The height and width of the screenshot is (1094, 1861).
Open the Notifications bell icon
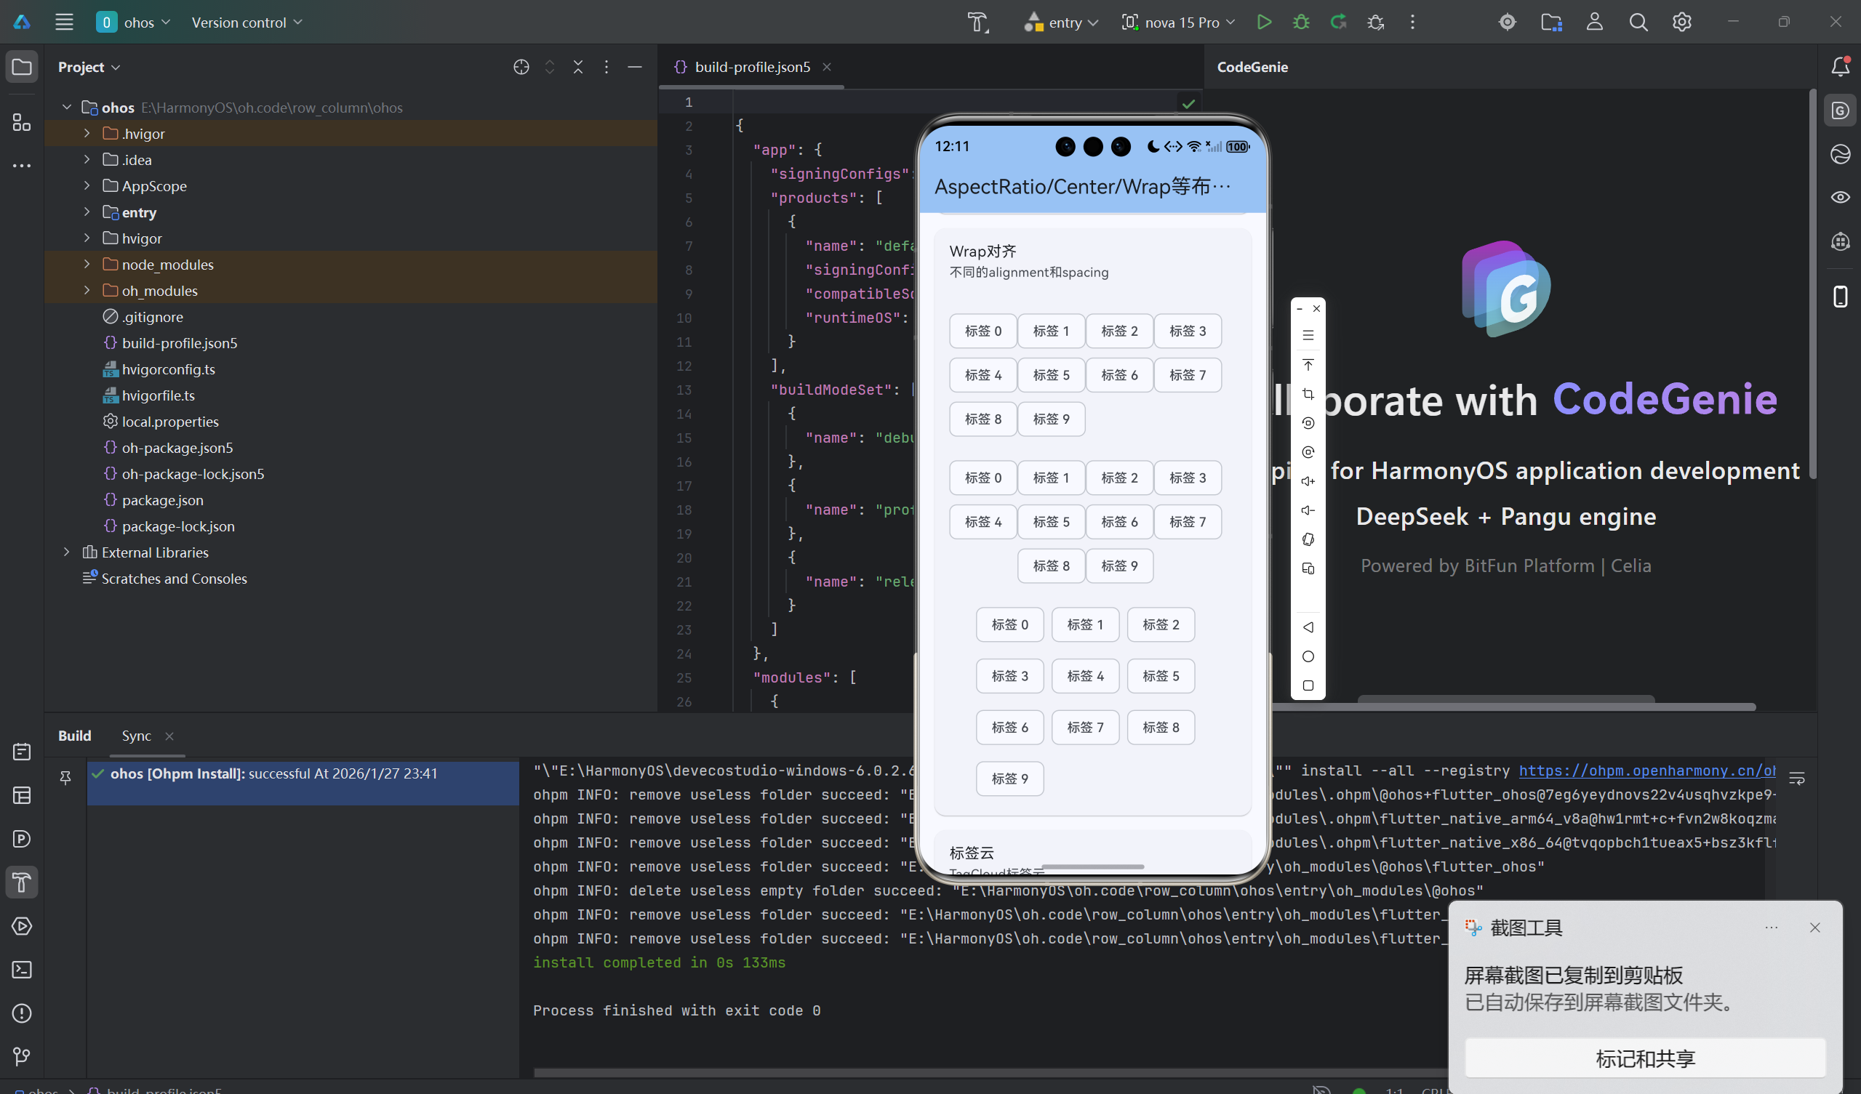[x=1840, y=67]
